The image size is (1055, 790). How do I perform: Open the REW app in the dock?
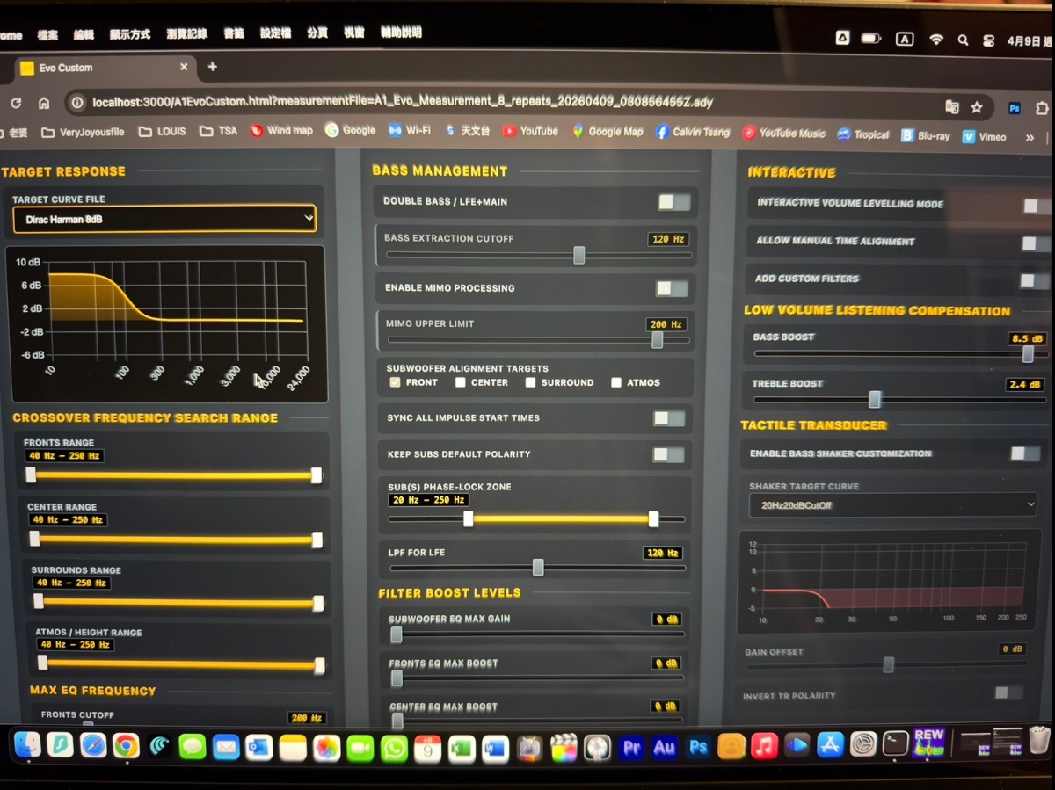click(928, 743)
